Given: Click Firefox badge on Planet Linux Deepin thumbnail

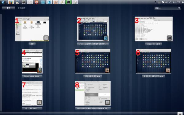Looking at the screenshot, I should tap(40, 71).
